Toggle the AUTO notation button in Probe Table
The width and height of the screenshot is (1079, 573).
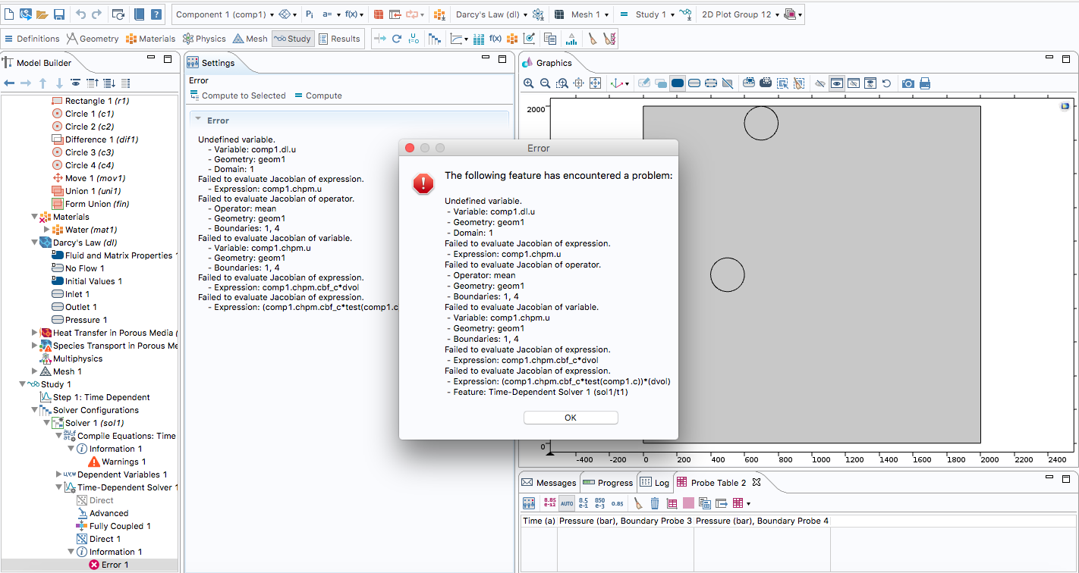567,503
